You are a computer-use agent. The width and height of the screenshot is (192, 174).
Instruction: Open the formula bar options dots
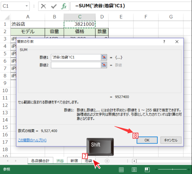click(x=34, y=6)
